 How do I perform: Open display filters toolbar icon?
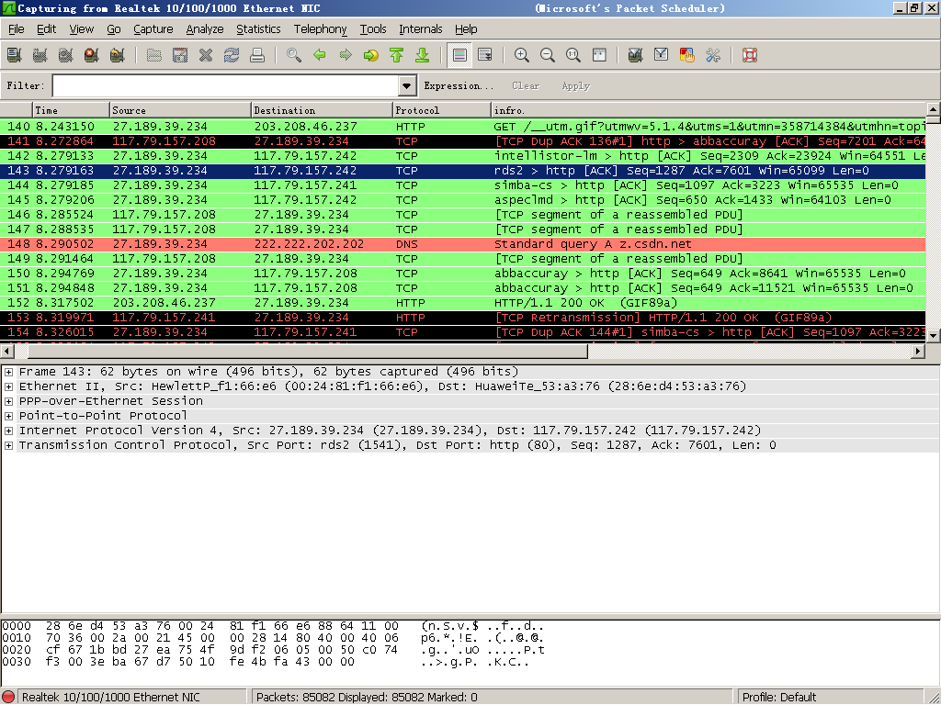tap(662, 56)
